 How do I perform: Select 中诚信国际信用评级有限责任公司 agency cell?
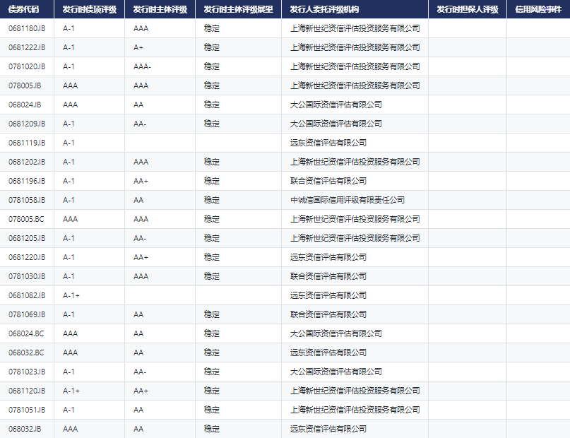348,201
